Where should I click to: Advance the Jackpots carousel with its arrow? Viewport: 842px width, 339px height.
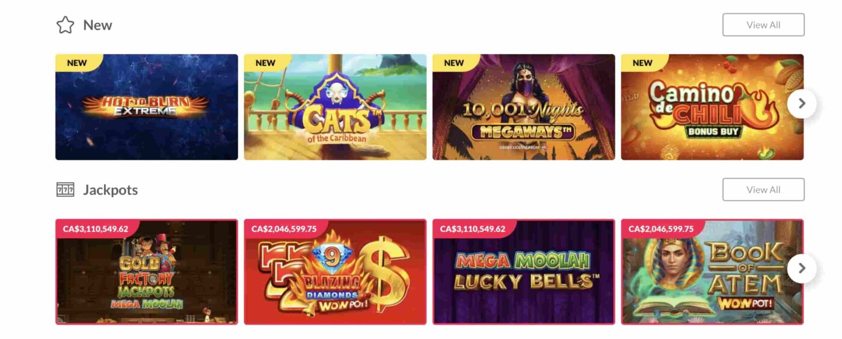click(802, 268)
